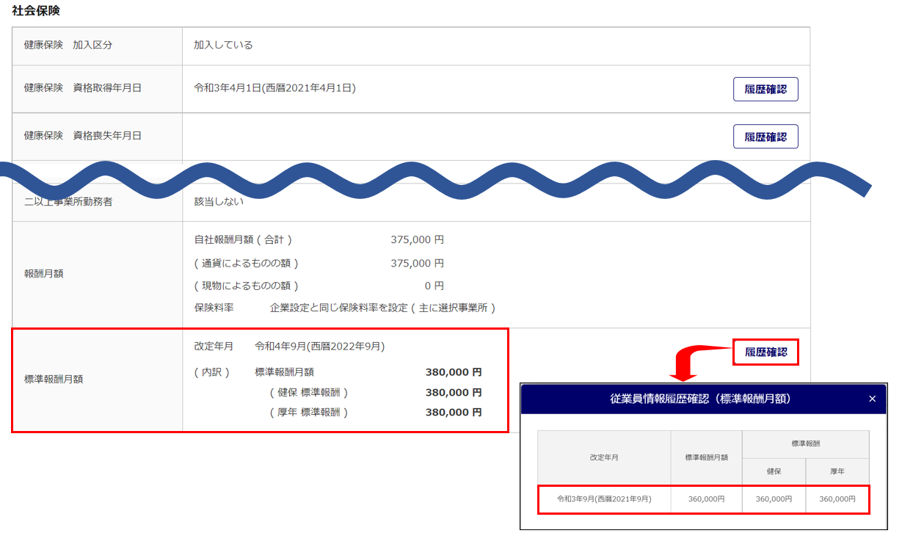This screenshot has width=902, height=536.
Task: Click the 二以上事業所勤務者 row label
Action: coord(68,201)
